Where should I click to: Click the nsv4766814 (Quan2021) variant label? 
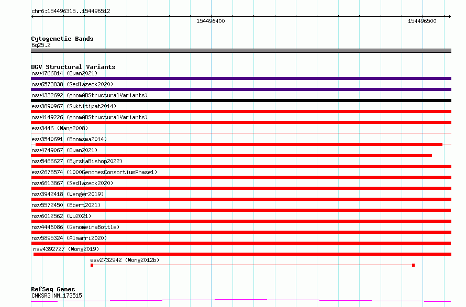coord(64,73)
